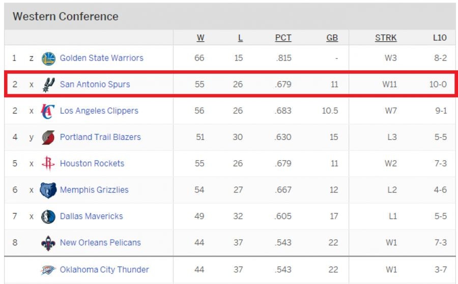Open the Memphis Grizzlies team link
The image size is (458, 284).
(94, 190)
